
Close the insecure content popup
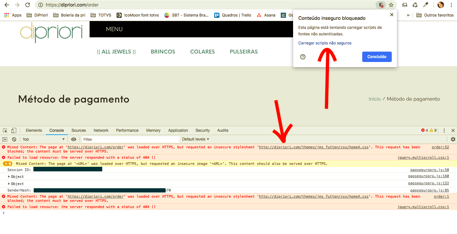[x=391, y=15]
